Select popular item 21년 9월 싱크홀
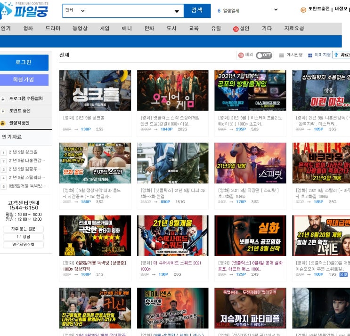Viewport: 350px width, 336px height. click(x=23, y=152)
